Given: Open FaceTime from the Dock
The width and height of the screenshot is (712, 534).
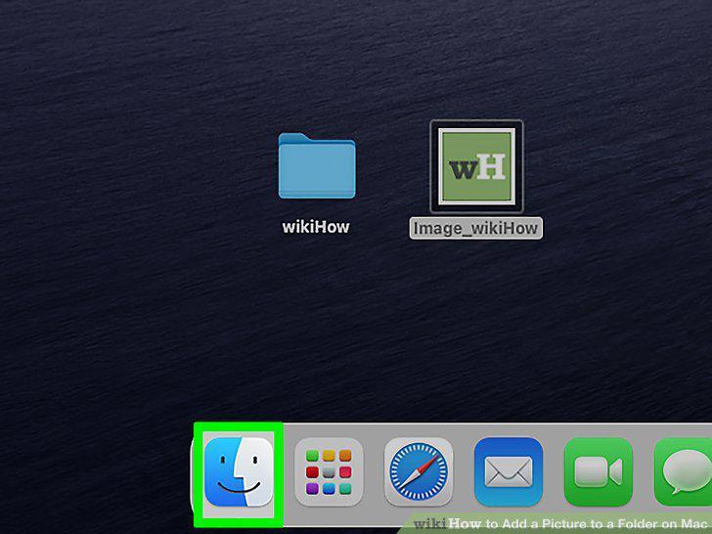Looking at the screenshot, I should [x=598, y=471].
